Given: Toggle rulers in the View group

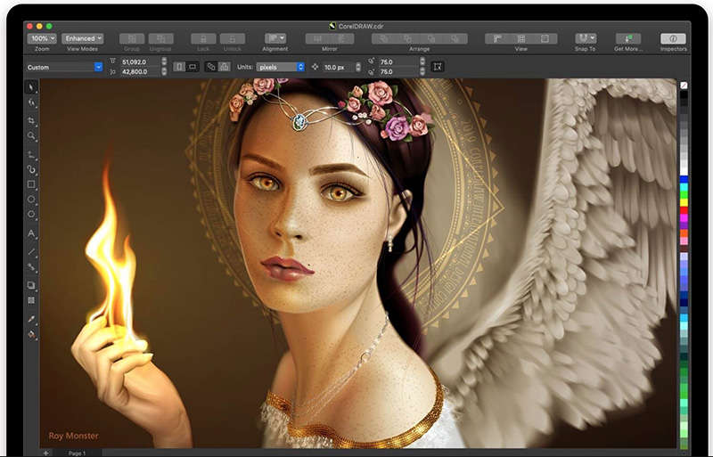Looking at the screenshot, I should click(x=497, y=38).
